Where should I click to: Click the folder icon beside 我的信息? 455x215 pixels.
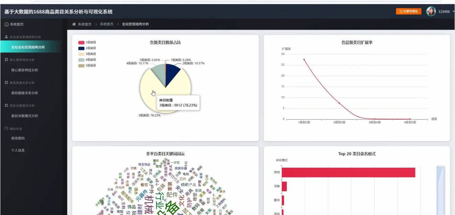coord(6,129)
